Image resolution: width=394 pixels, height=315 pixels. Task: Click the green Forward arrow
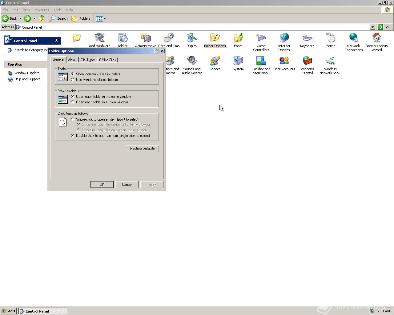click(x=27, y=18)
